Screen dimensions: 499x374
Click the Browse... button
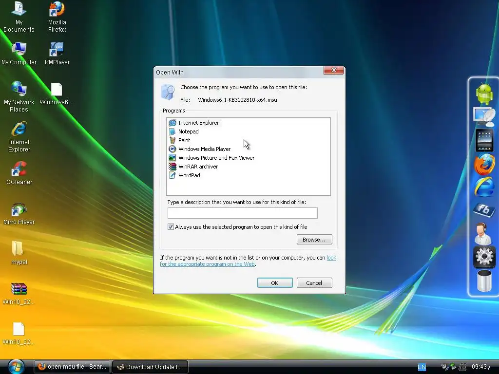tap(314, 240)
